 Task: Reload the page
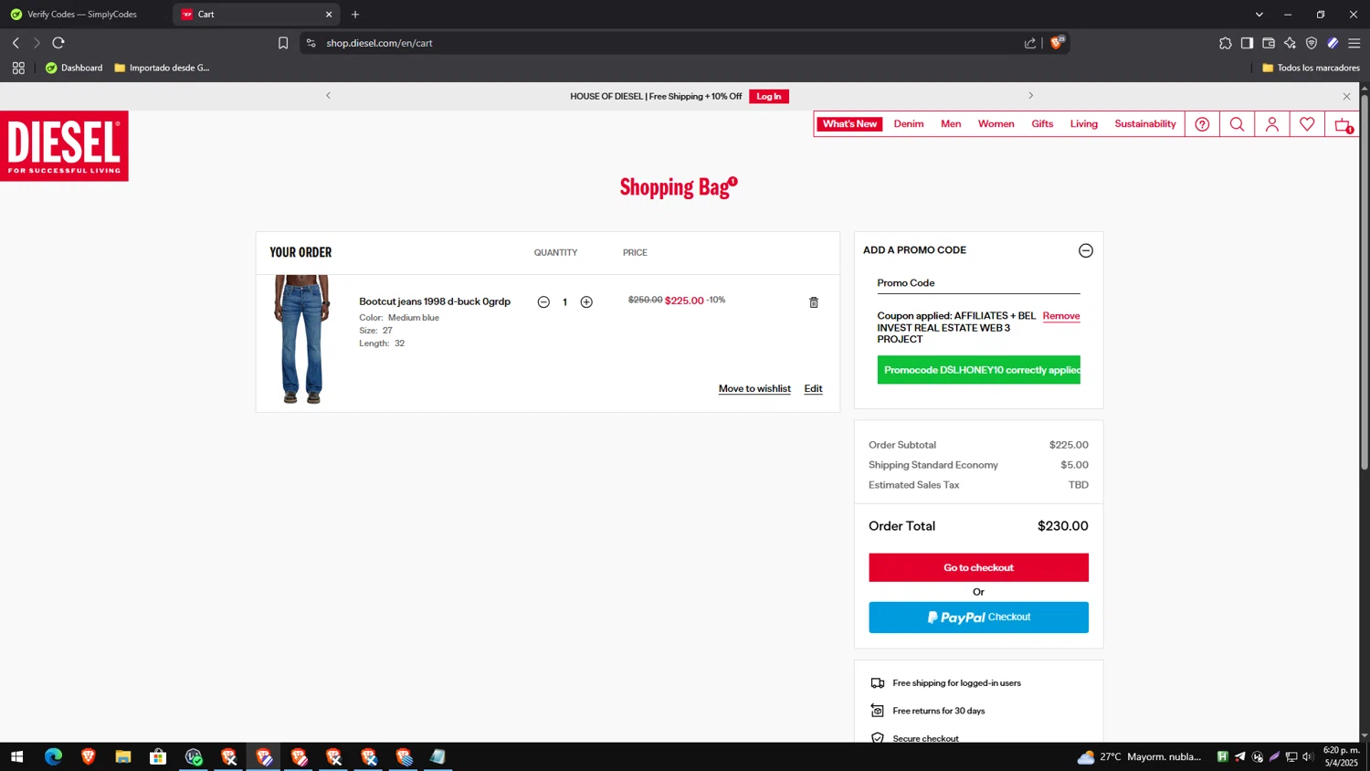click(x=58, y=43)
